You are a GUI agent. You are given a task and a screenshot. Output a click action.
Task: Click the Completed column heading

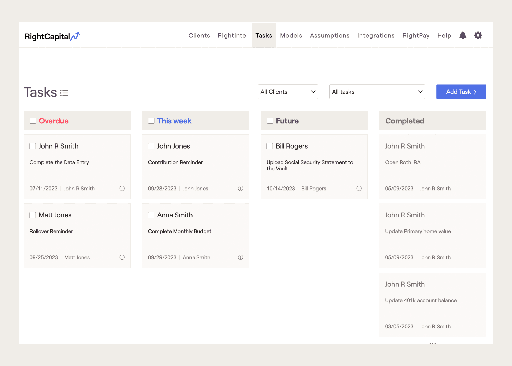coord(405,121)
